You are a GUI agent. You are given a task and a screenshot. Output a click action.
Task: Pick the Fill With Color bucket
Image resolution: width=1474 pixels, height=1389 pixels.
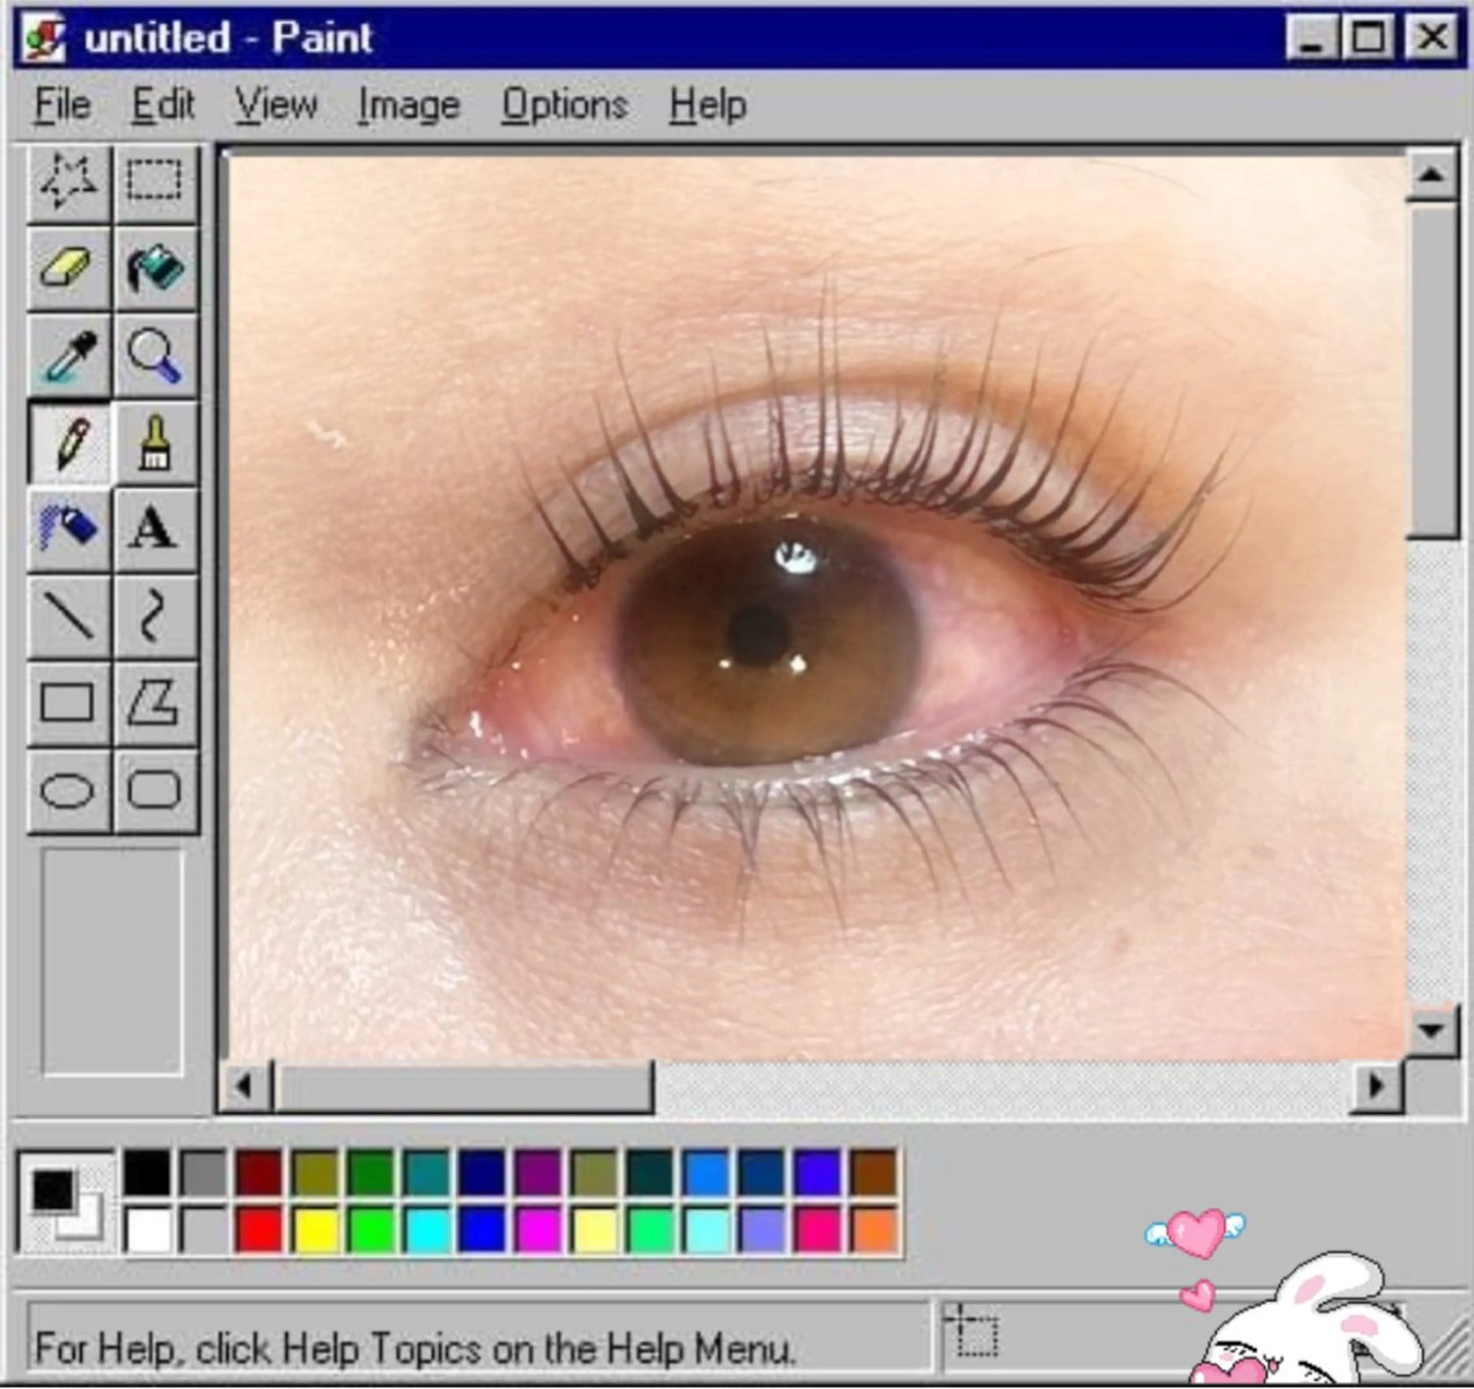(x=154, y=268)
